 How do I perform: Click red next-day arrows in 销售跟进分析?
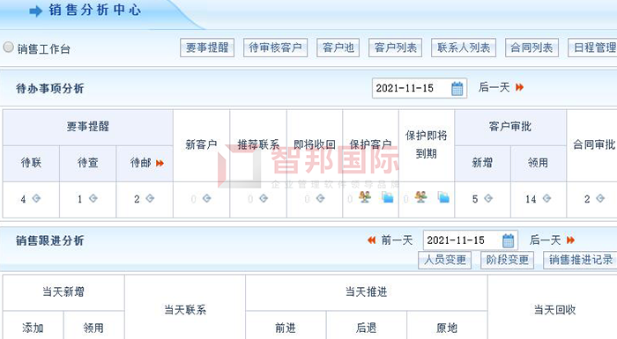[570, 240]
